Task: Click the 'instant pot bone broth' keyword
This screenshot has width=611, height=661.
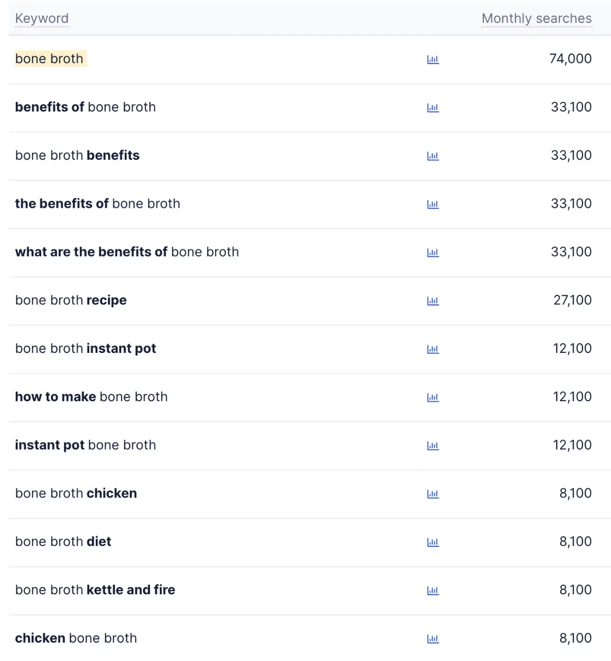Action: 86,445
